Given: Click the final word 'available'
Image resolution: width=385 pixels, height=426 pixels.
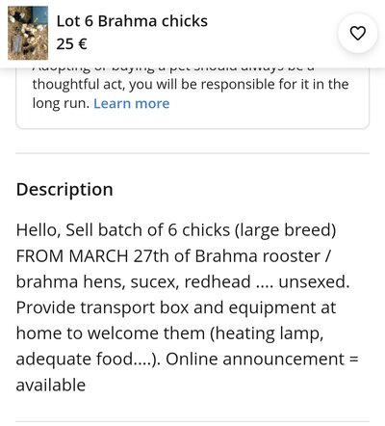Looking at the screenshot, I should click(x=51, y=385).
